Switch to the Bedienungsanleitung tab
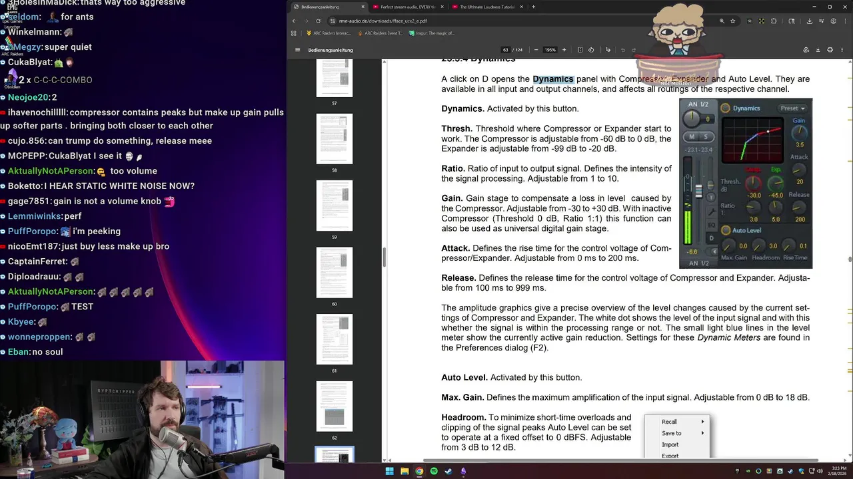The image size is (853, 479). pyautogui.click(x=330, y=7)
